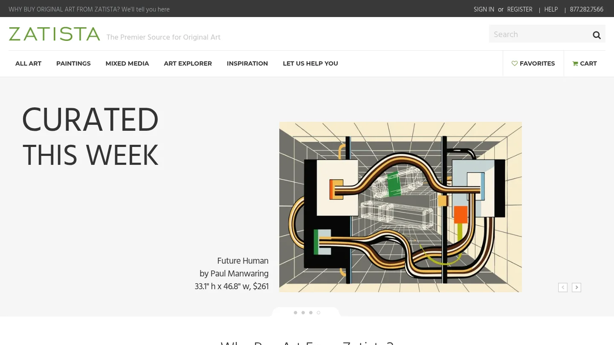Screen dimensions: 614x345
Task: Click 'The Premier Source for Original Art' tagline
Action: pos(163,37)
